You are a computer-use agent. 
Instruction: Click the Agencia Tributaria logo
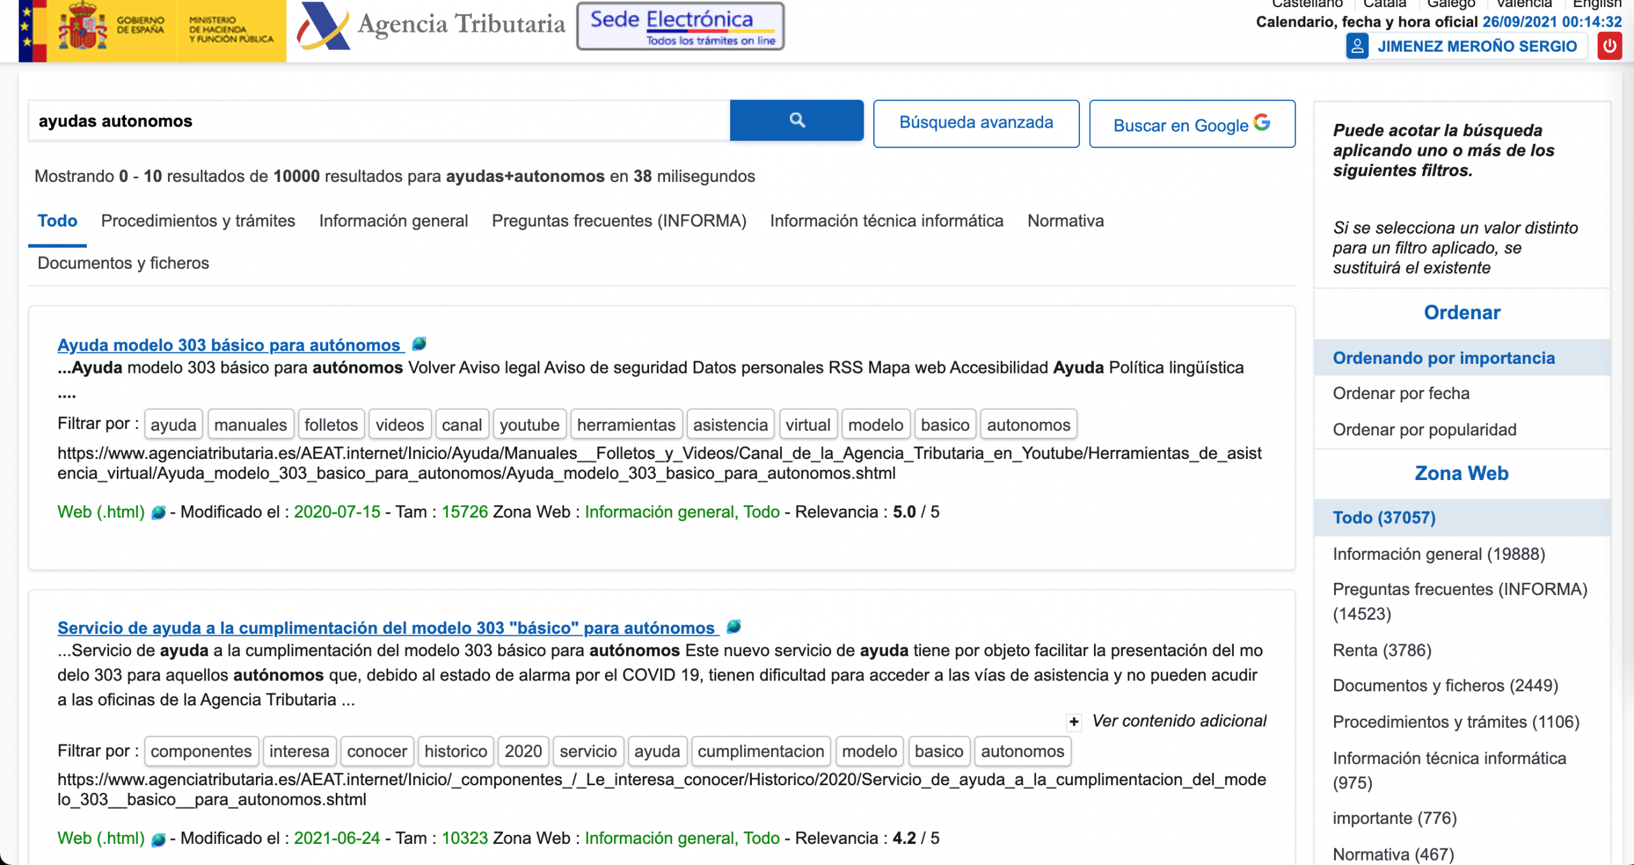click(431, 26)
